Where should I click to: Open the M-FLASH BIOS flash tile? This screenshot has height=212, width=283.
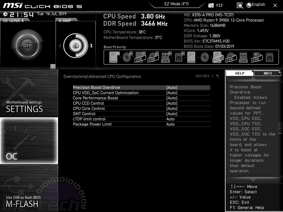point(29,188)
